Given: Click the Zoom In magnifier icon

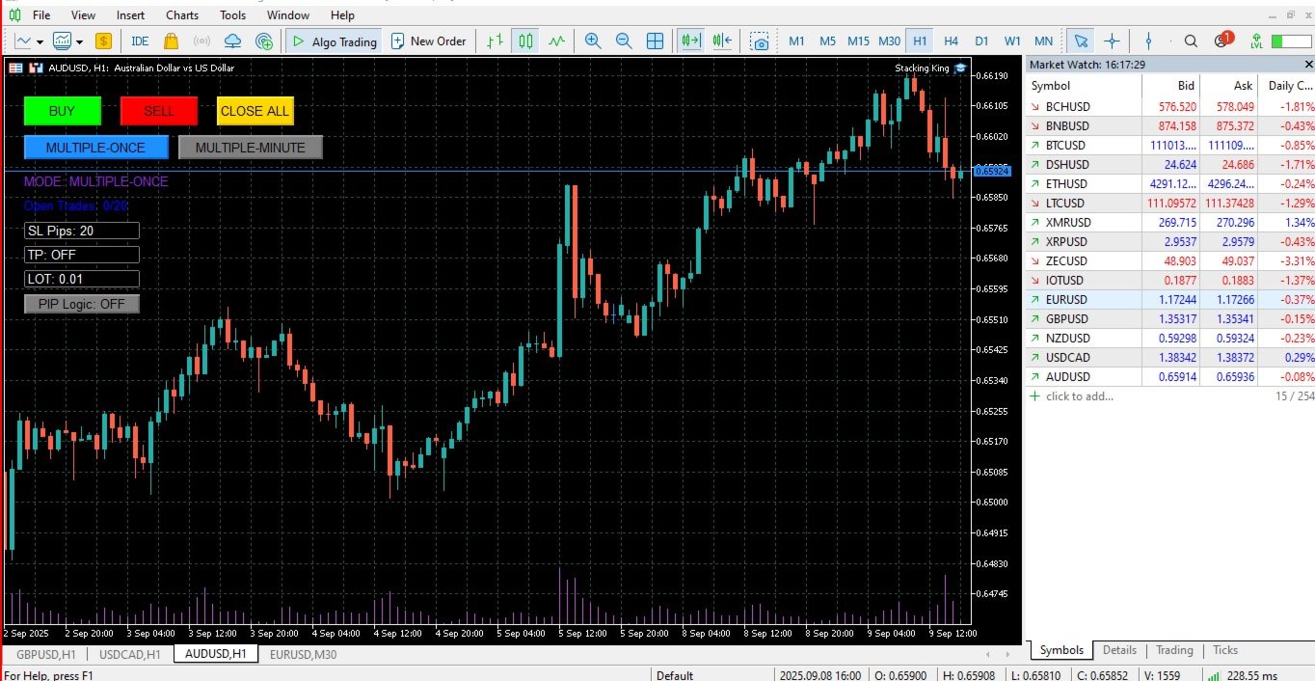Looking at the screenshot, I should [593, 41].
